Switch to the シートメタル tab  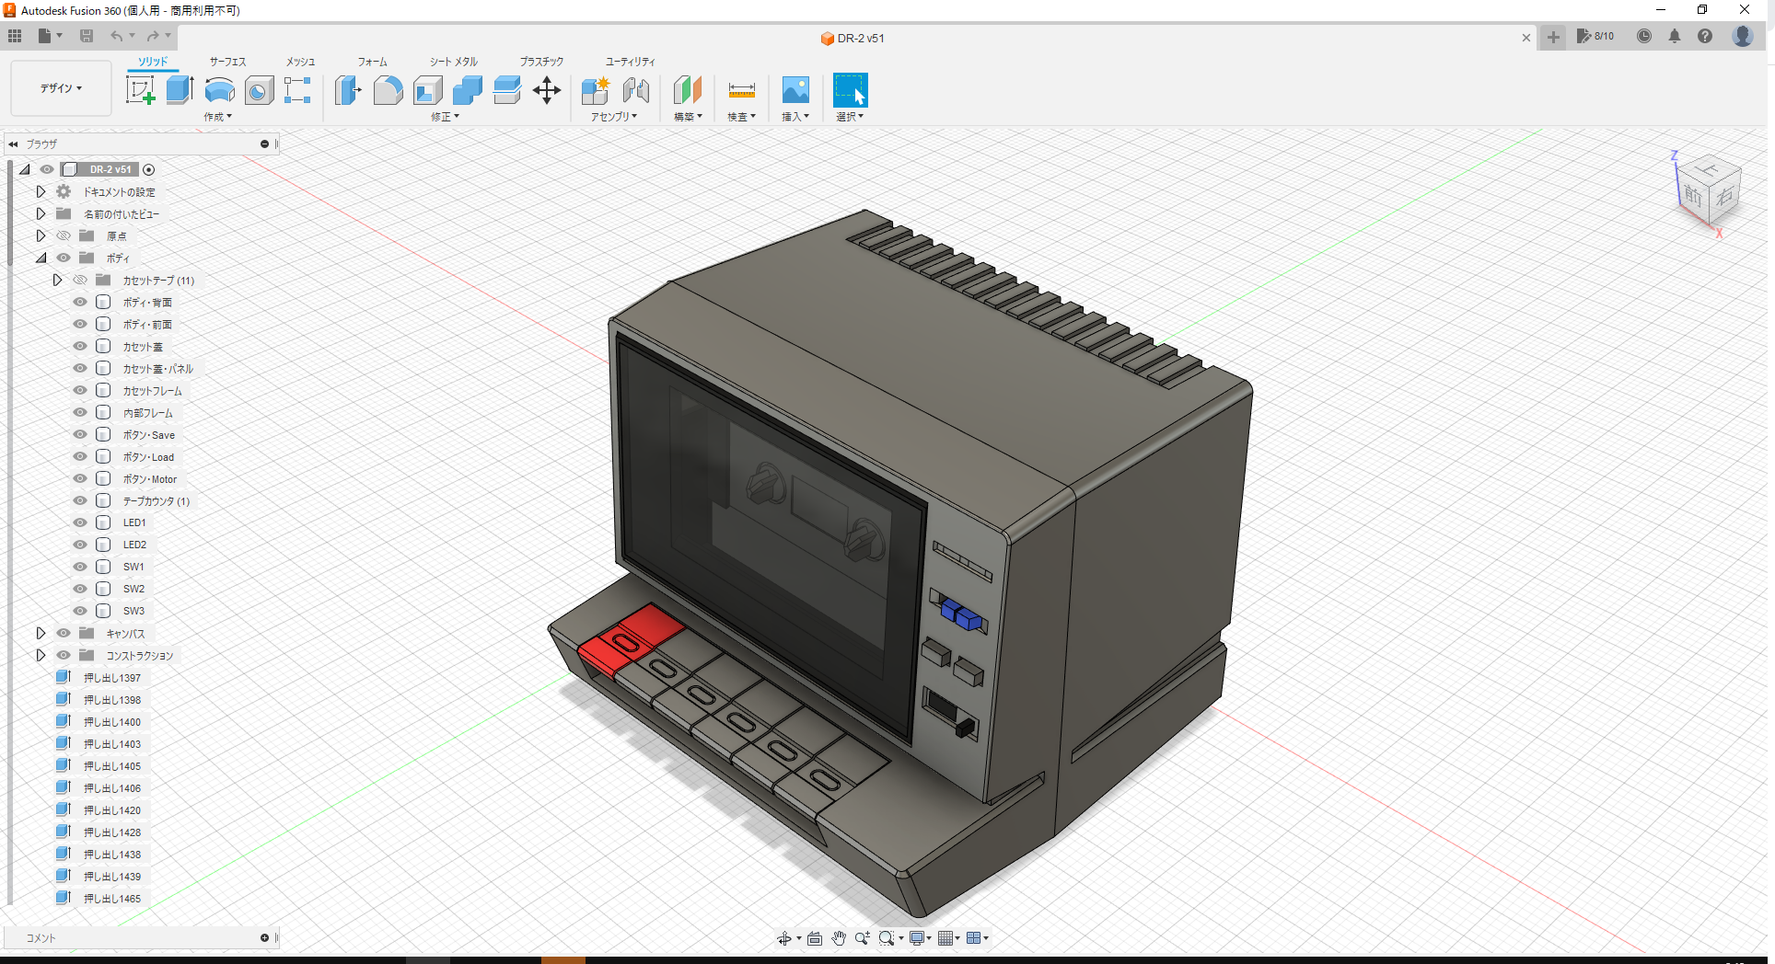coord(452,62)
